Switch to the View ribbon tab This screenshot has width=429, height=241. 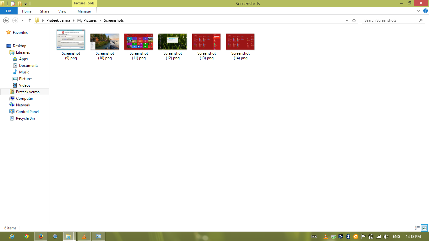click(62, 11)
